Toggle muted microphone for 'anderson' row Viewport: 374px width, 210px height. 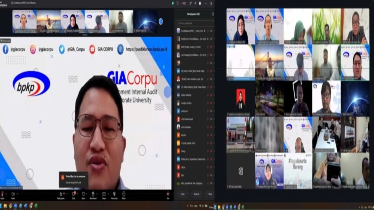pos(208,111)
